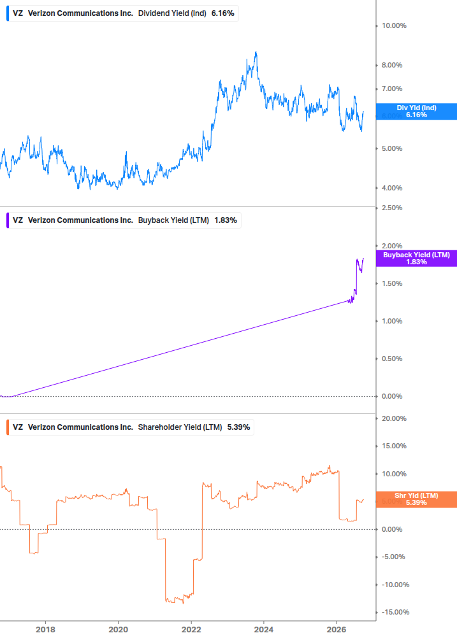Image resolution: width=457 pixels, height=640 pixels.
Task: Click the blue Div Yld (Ind) 6.16% axis tag
Action: [416, 111]
